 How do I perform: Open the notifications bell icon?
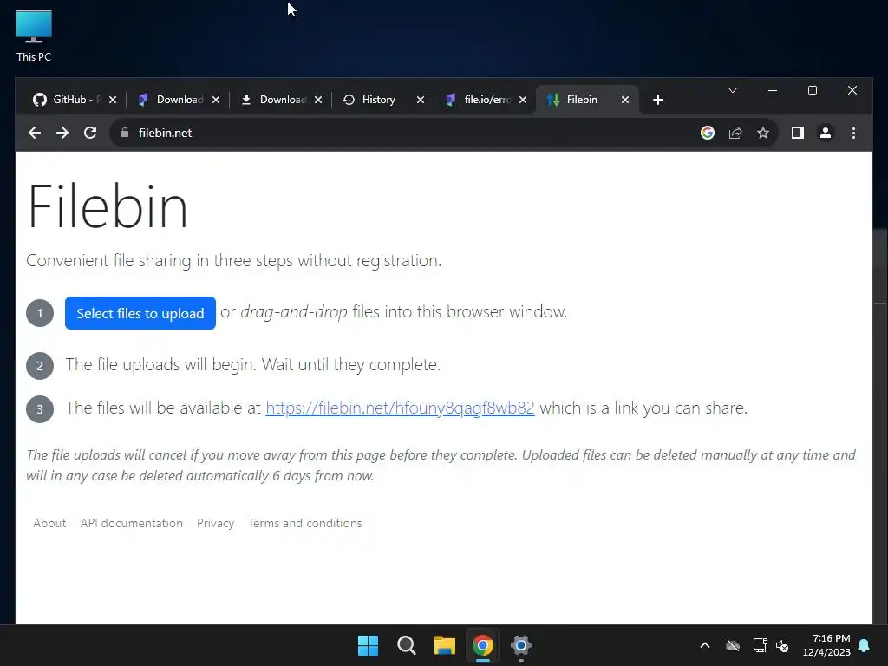click(x=865, y=645)
